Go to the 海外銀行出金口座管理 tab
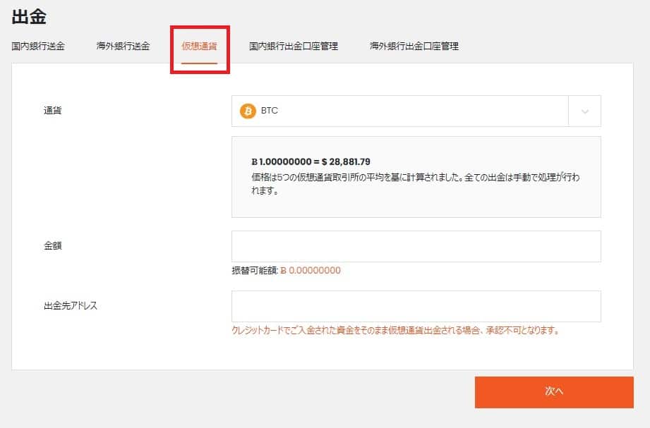Screen dimensions: 650x428 (414, 46)
